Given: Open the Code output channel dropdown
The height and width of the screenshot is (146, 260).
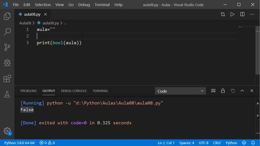Looking at the screenshot, I should pos(180,91).
